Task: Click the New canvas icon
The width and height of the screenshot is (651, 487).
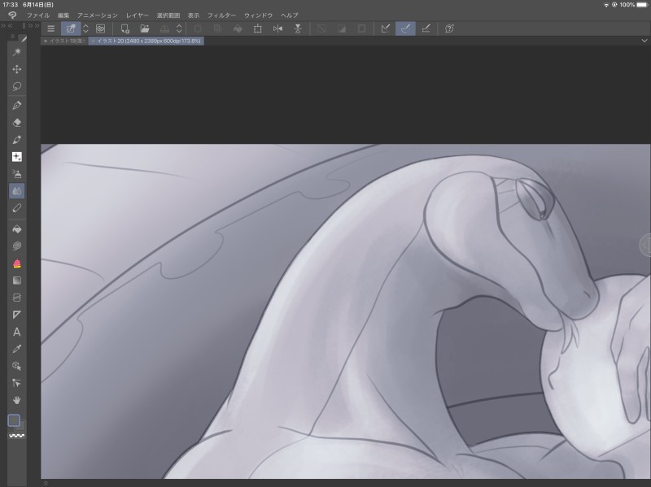Action: click(125, 28)
